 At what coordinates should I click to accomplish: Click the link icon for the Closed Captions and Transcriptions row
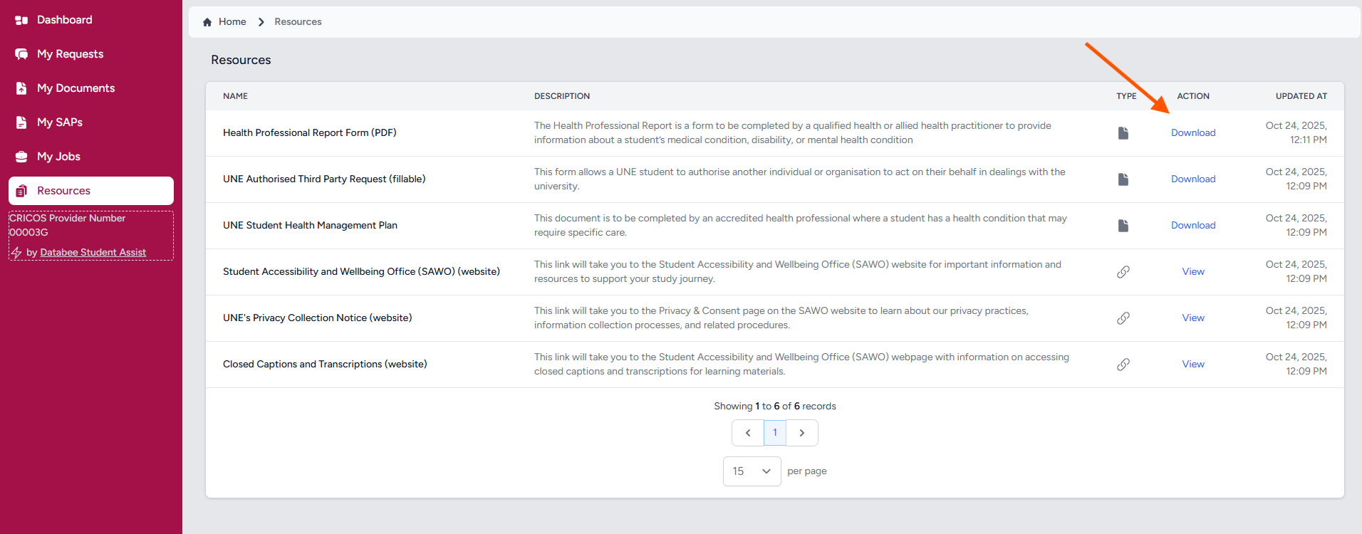[x=1123, y=365]
